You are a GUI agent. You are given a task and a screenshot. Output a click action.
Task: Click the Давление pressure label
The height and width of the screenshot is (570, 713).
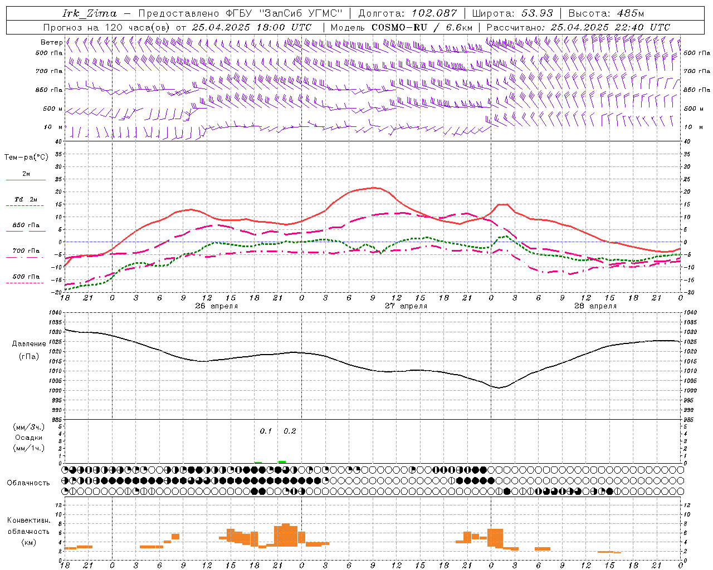click(x=29, y=344)
